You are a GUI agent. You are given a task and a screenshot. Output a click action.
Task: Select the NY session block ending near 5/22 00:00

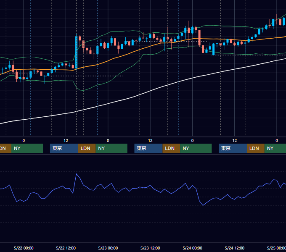click(x=27, y=148)
